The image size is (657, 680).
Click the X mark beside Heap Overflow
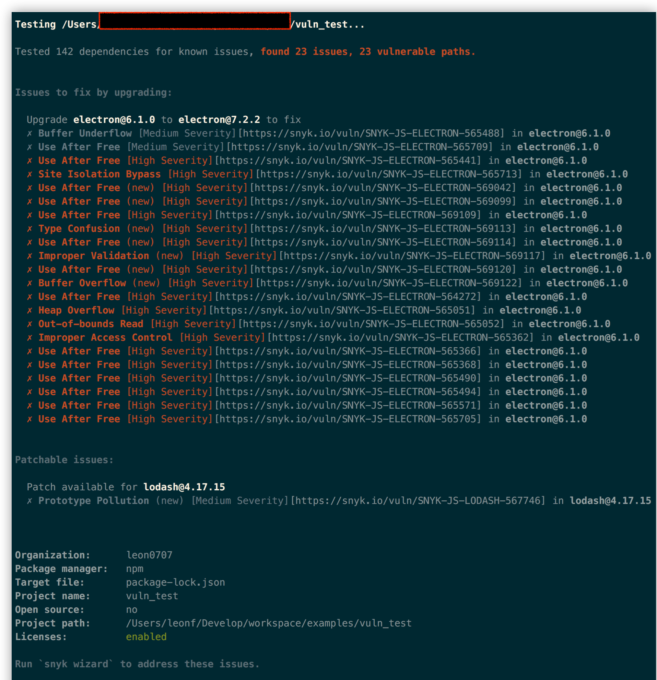(30, 311)
